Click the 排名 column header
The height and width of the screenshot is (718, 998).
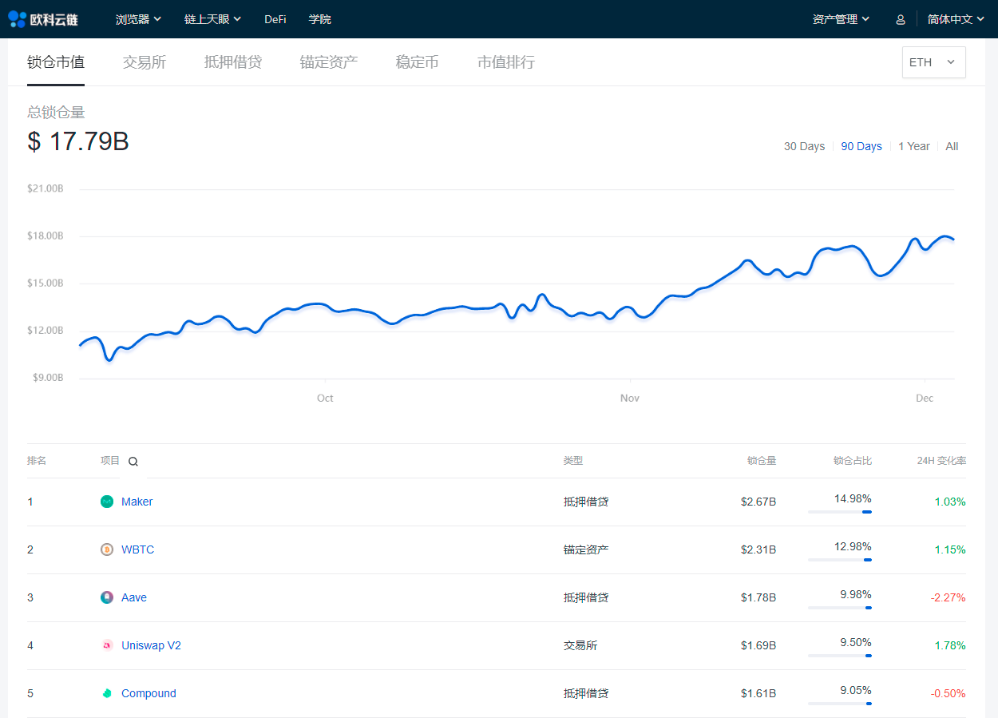37,461
